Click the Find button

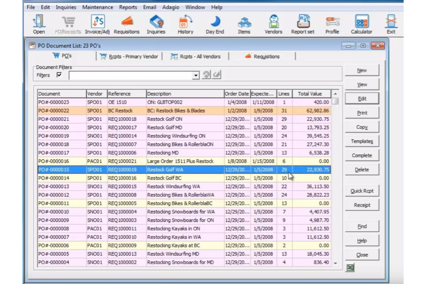[362, 226]
